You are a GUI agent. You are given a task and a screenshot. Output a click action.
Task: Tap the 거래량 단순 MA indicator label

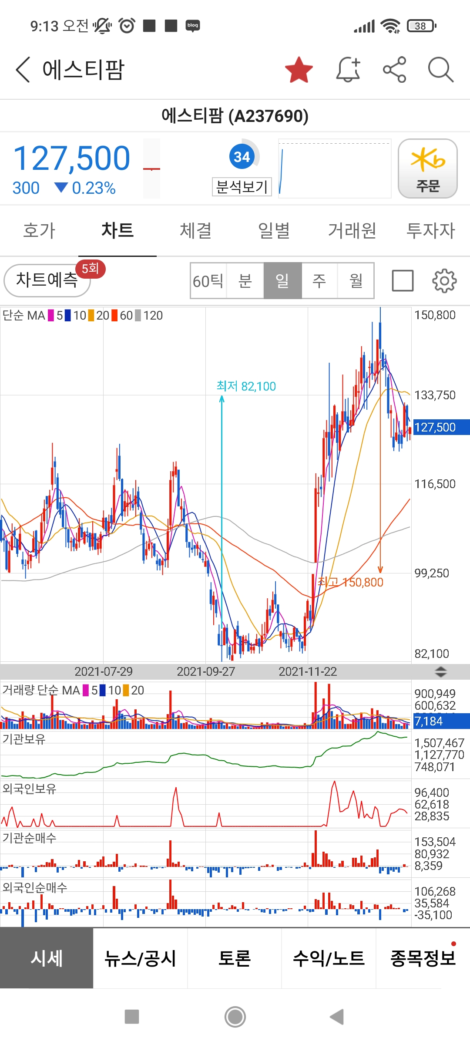click(x=41, y=690)
